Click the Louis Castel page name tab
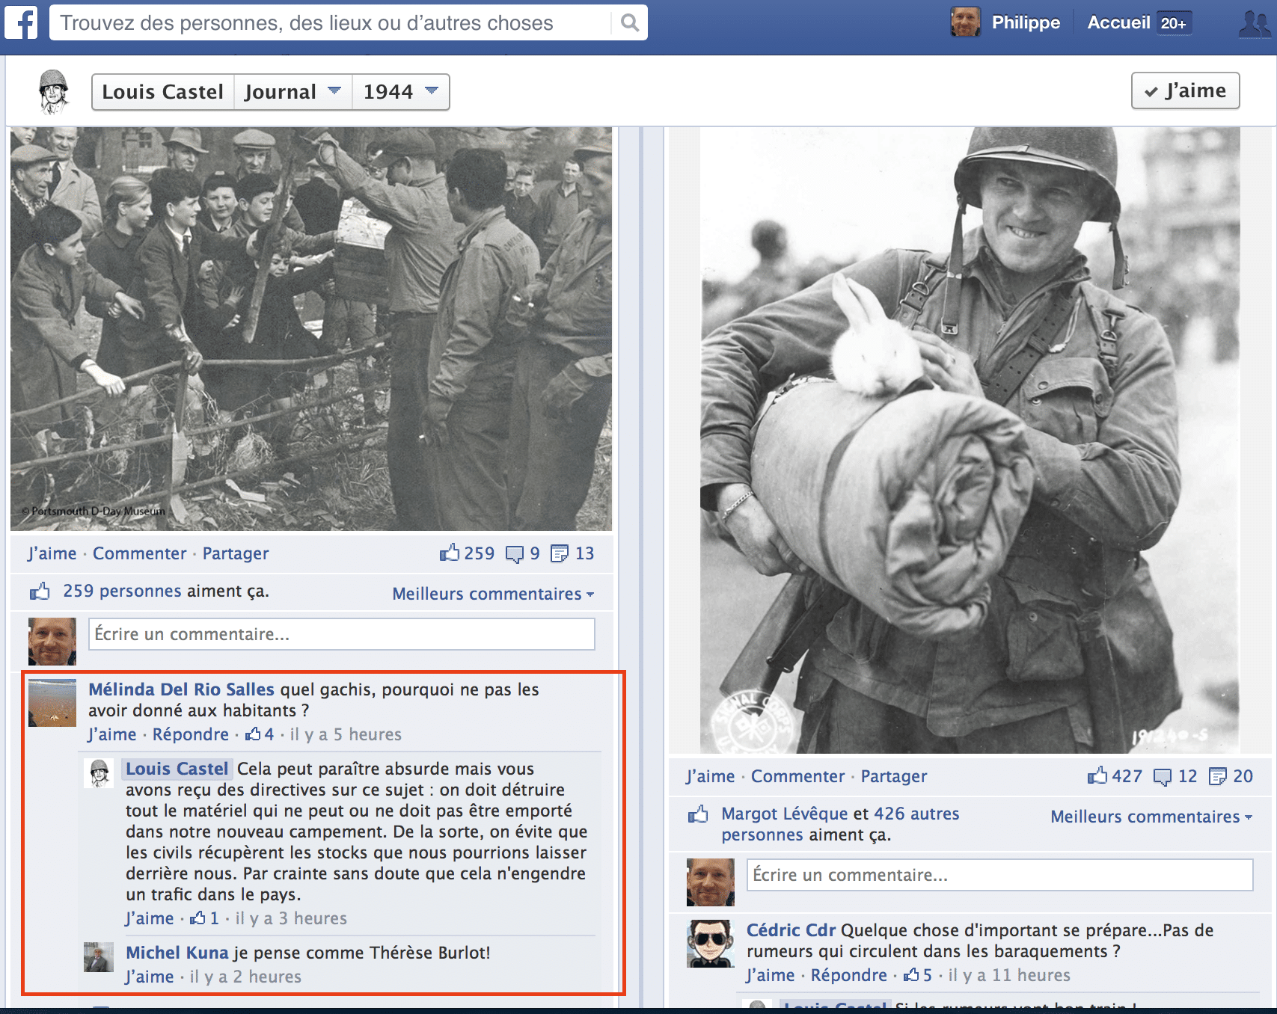The width and height of the screenshot is (1277, 1014). tap(163, 92)
